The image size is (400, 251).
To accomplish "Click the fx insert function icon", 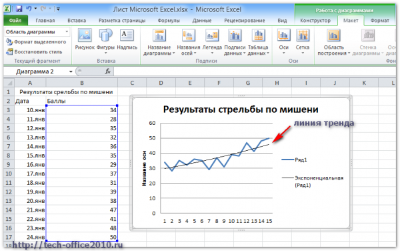I will pos(107,71).
